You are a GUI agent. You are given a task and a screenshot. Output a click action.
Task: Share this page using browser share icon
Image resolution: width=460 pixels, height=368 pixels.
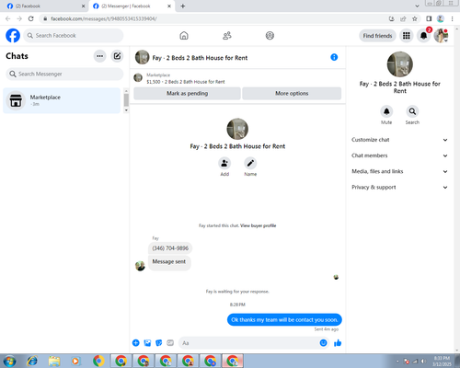(403, 18)
